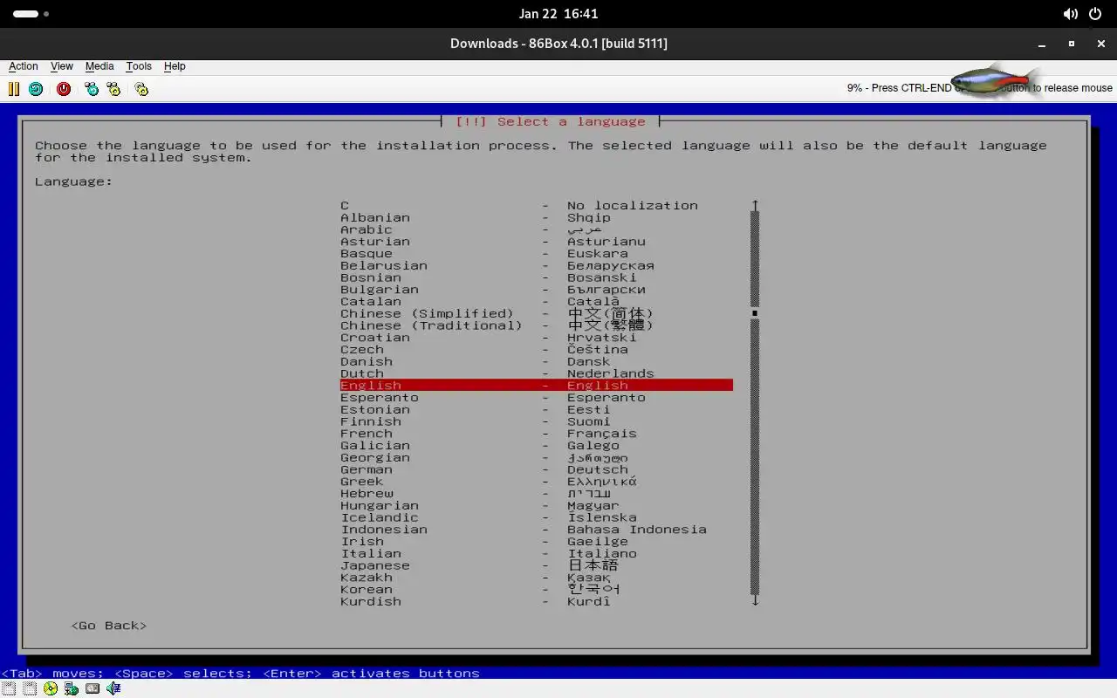Click the scrollbar down arrow of language list
This screenshot has height=698, width=1117.
click(755, 601)
